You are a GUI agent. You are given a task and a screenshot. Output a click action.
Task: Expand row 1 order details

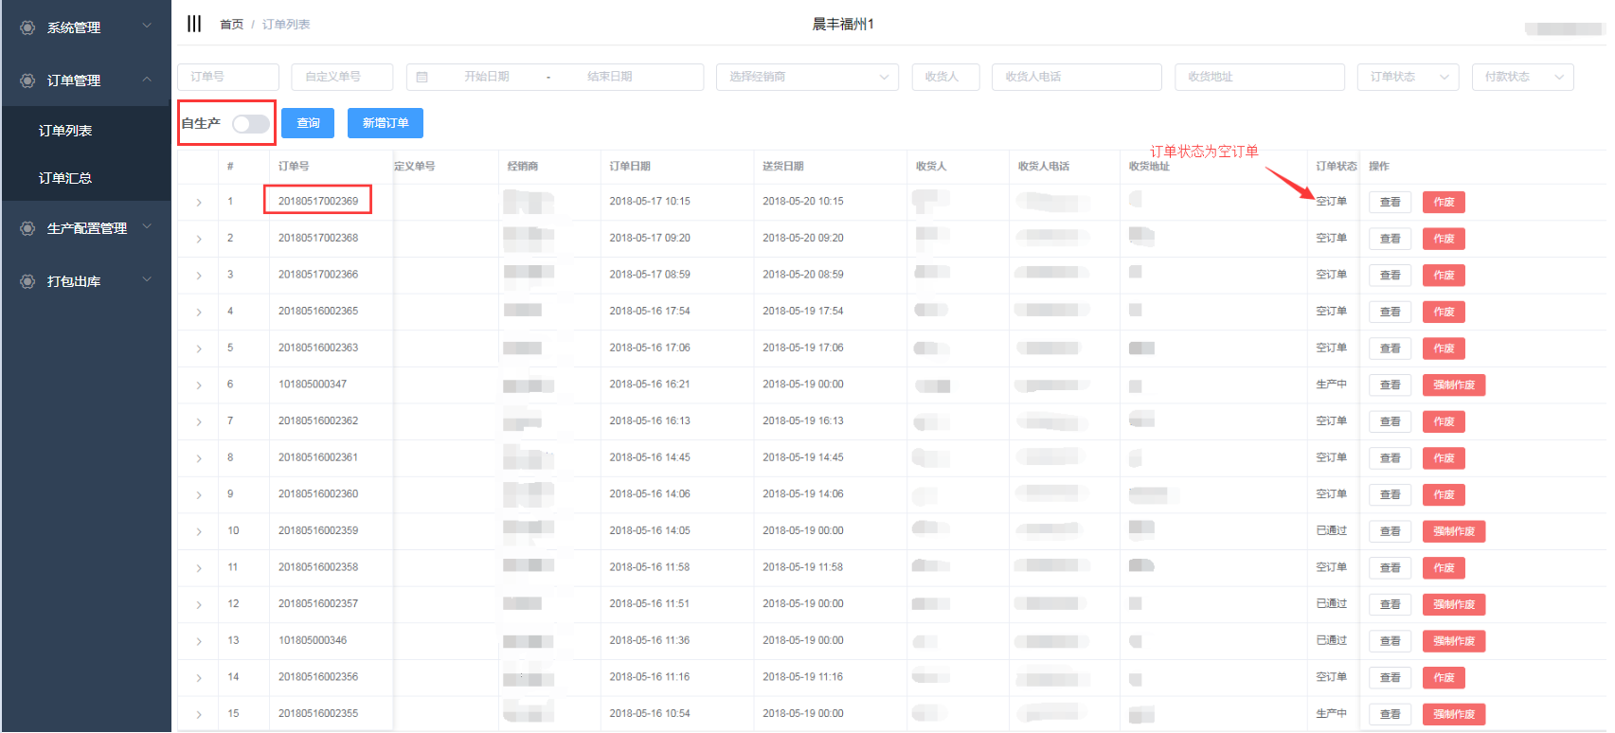click(199, 203)
